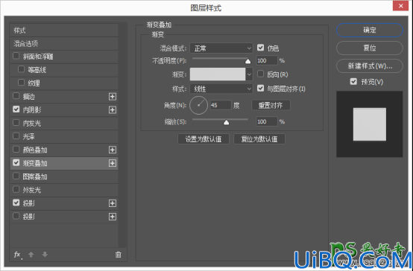Click the 不透明度 opacity slider handle

tap(248, 61)
